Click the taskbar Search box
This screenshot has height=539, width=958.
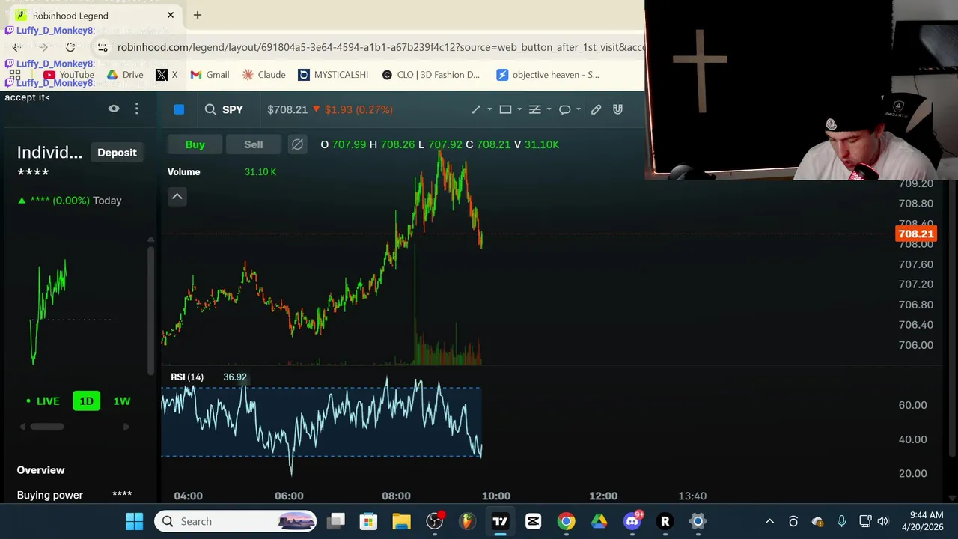coord(236,521)
